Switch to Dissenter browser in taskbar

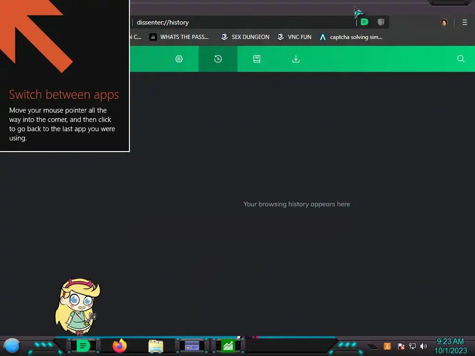pos(83,346)
